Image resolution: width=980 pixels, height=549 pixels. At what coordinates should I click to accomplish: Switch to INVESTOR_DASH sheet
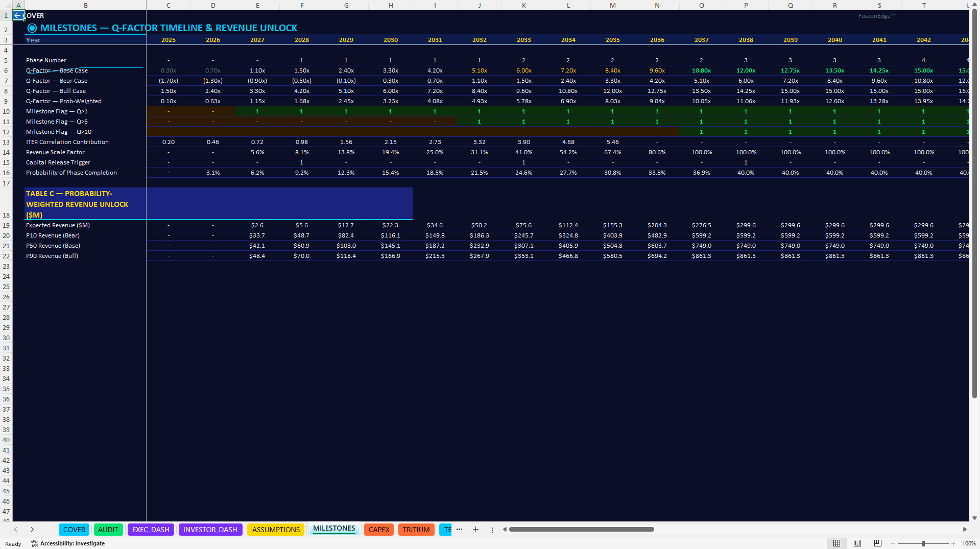click(x=210, y=530)
